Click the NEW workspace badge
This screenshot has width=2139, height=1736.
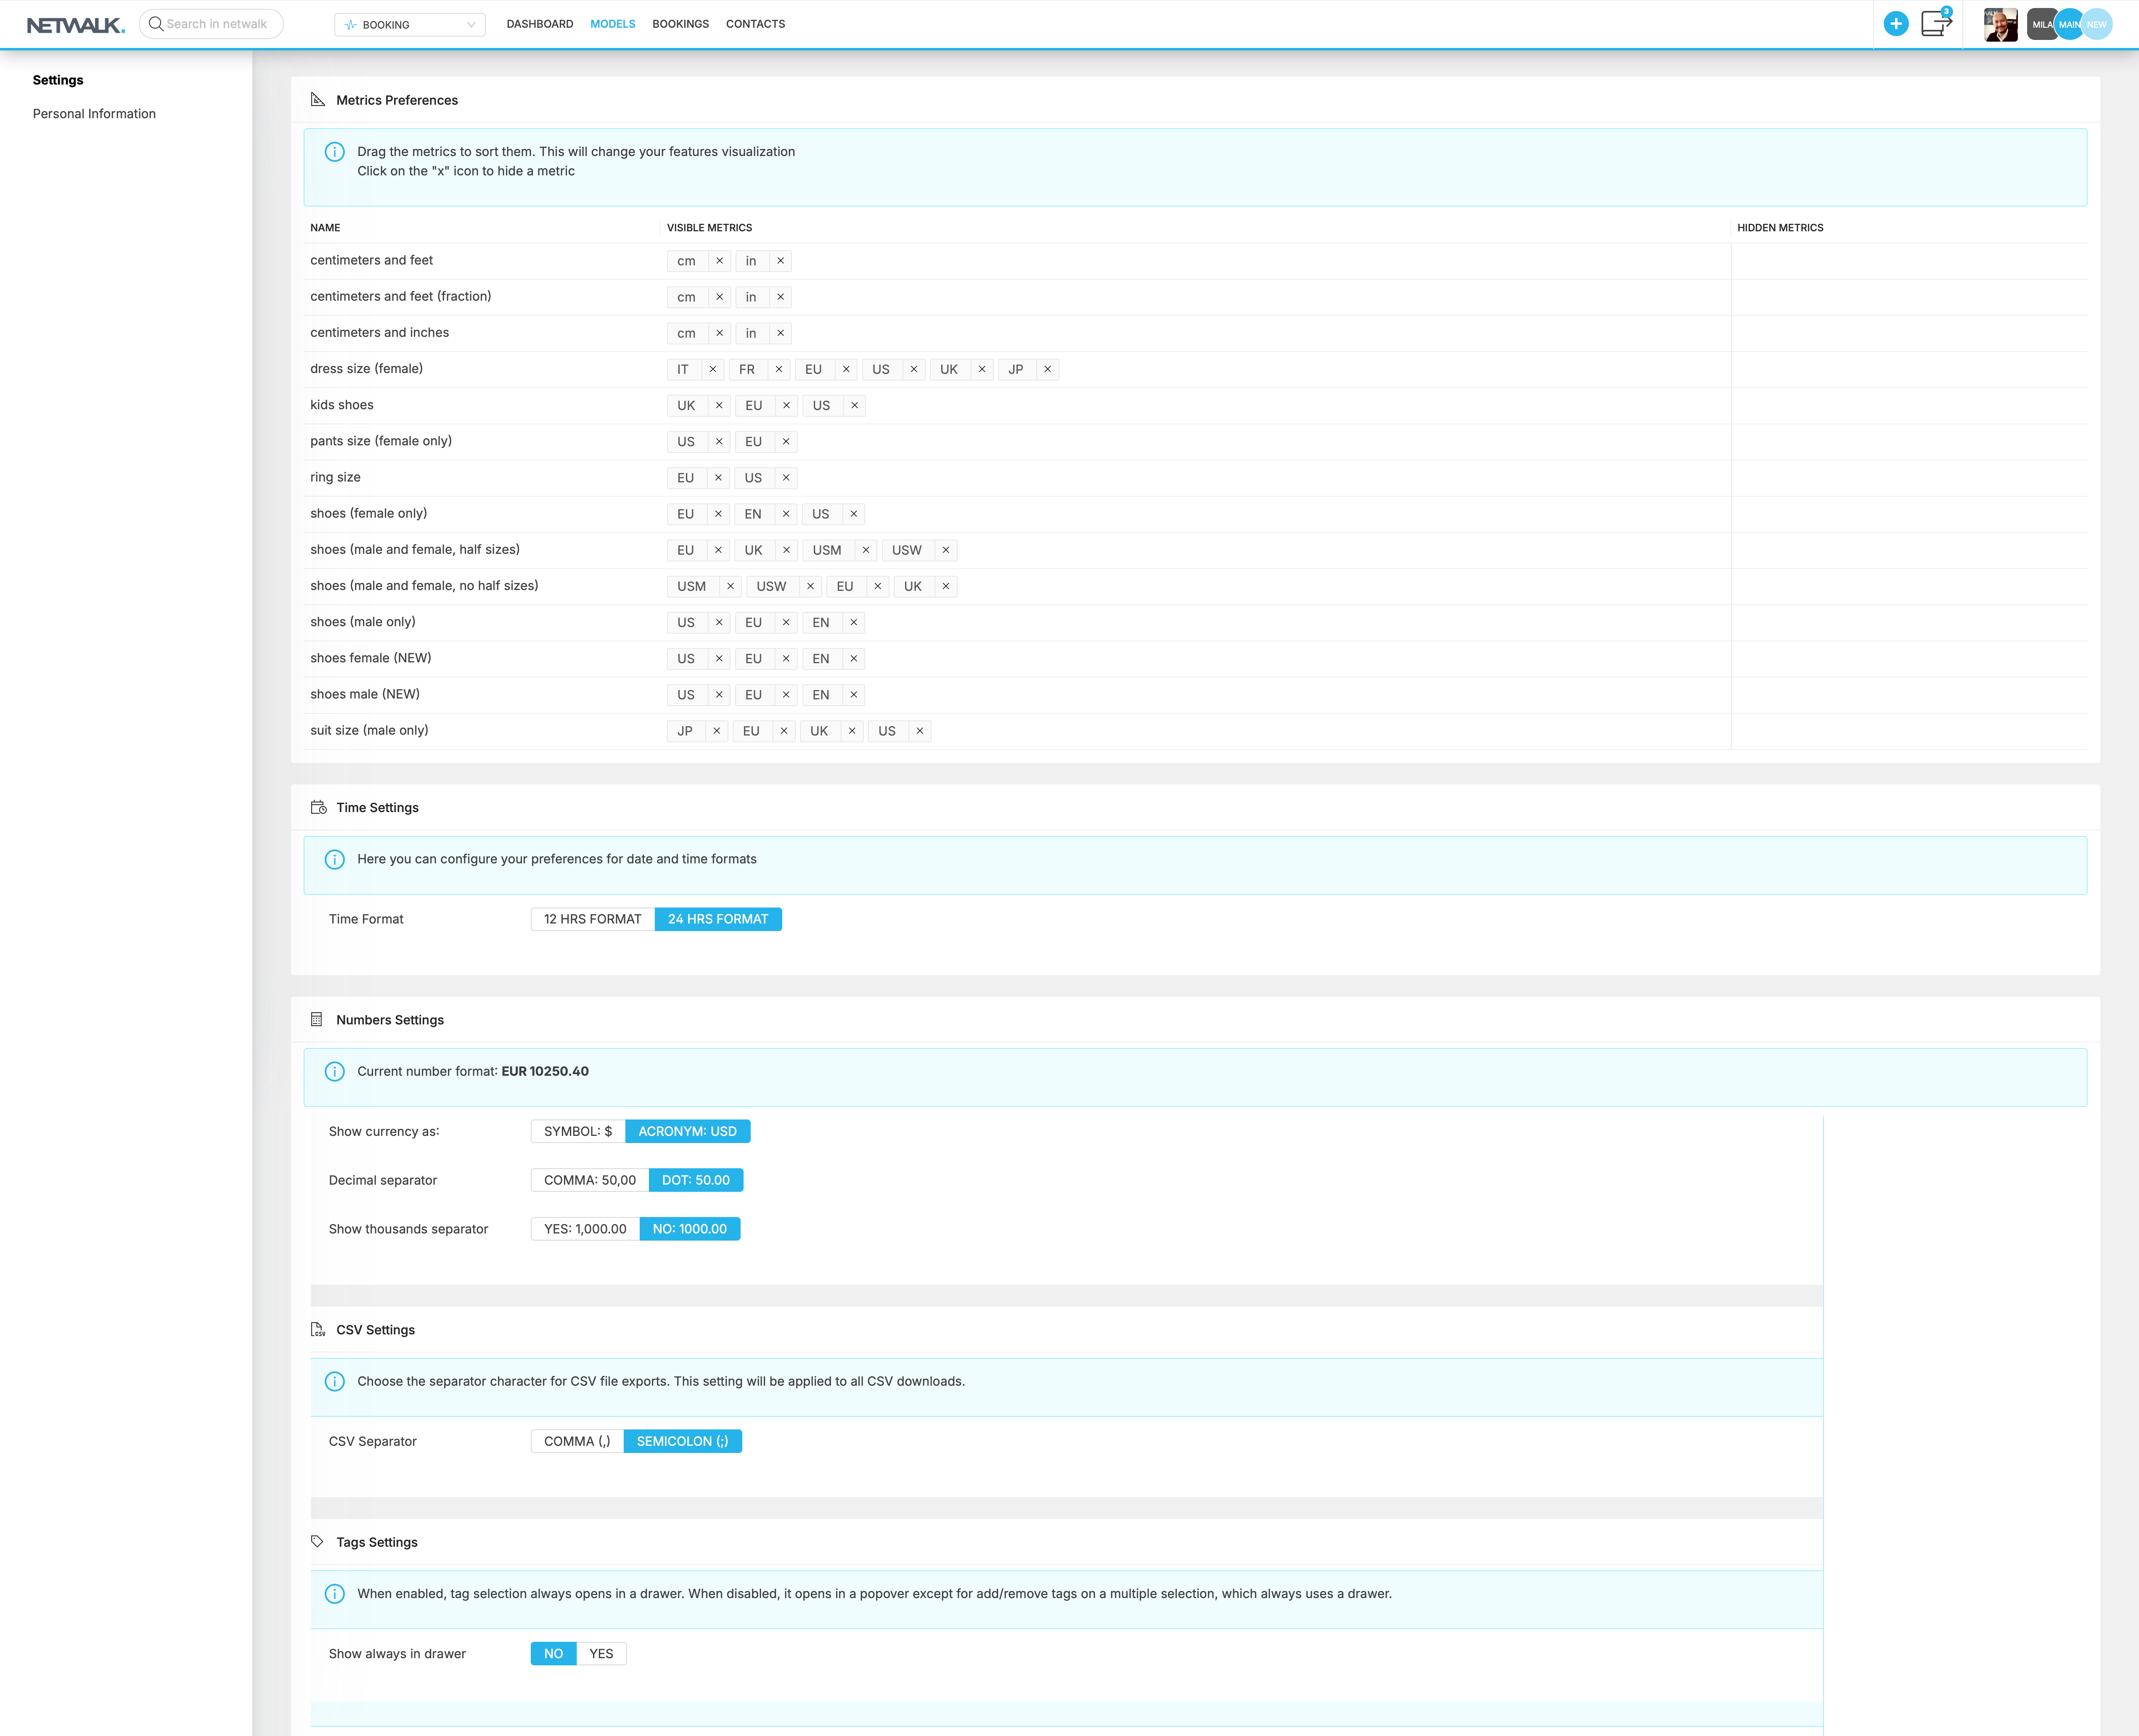[2097, 24]
